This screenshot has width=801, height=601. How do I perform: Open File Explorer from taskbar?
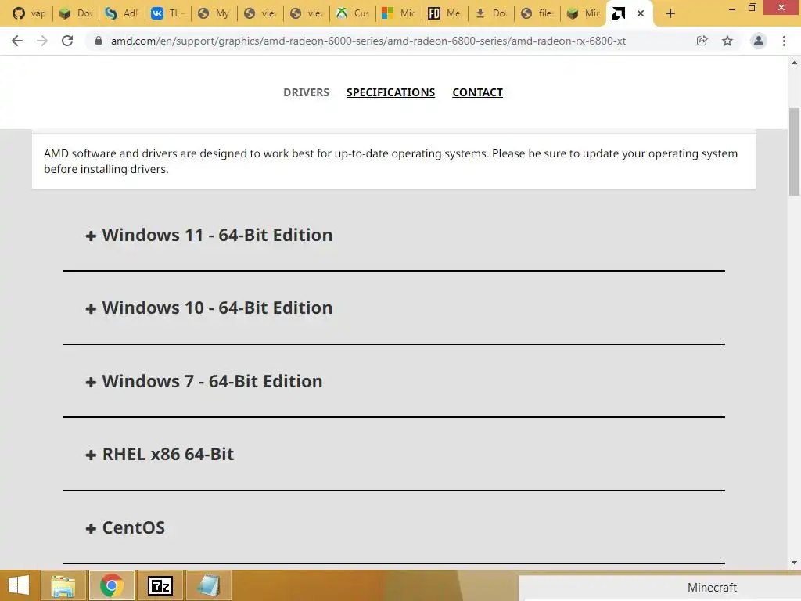(63, 585)
